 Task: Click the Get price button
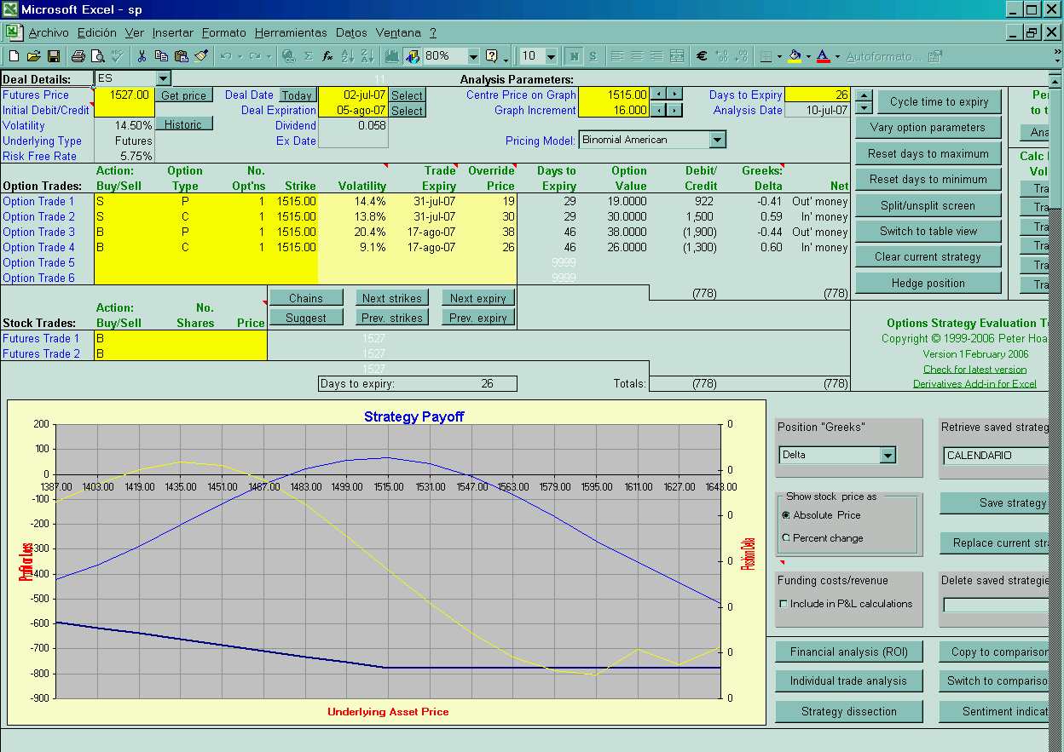click(183, 95)
